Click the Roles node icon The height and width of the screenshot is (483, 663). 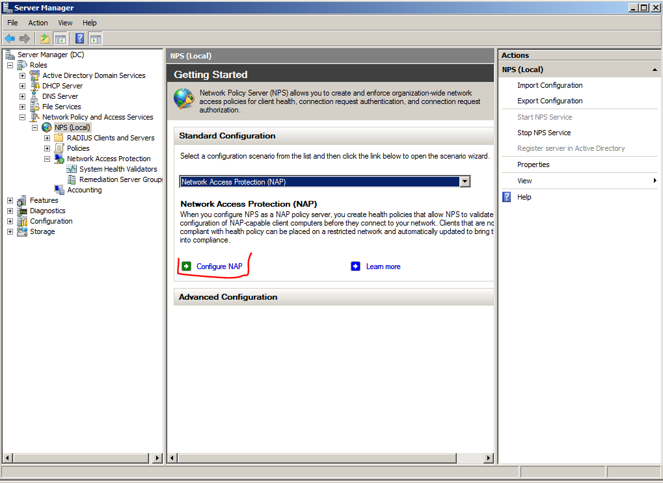22,65
